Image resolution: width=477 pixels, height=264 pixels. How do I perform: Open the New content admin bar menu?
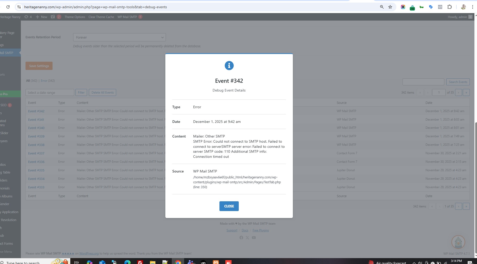click(x=41, y=17)
